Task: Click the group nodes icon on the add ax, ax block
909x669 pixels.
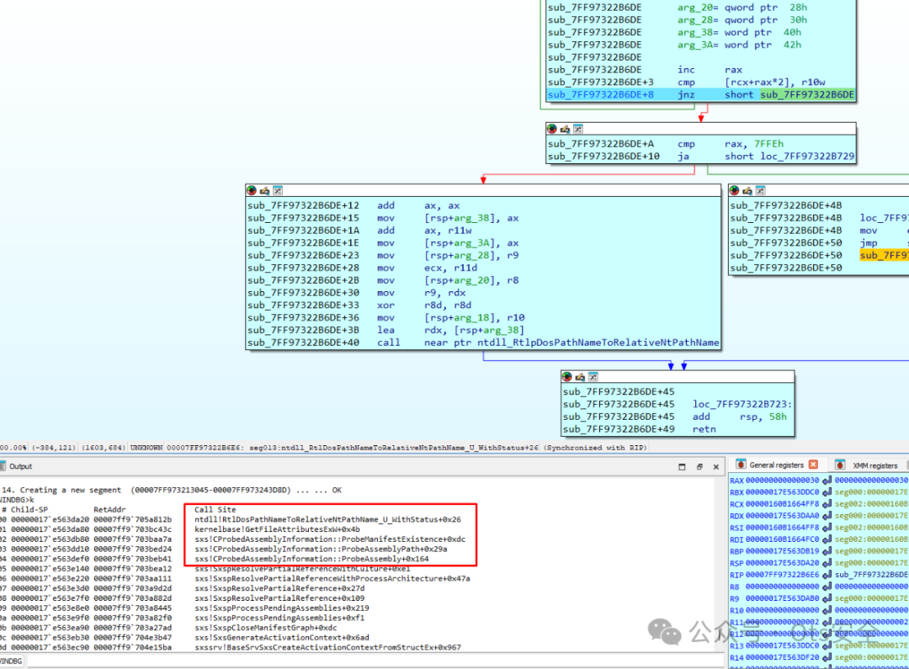Action: 278,190
